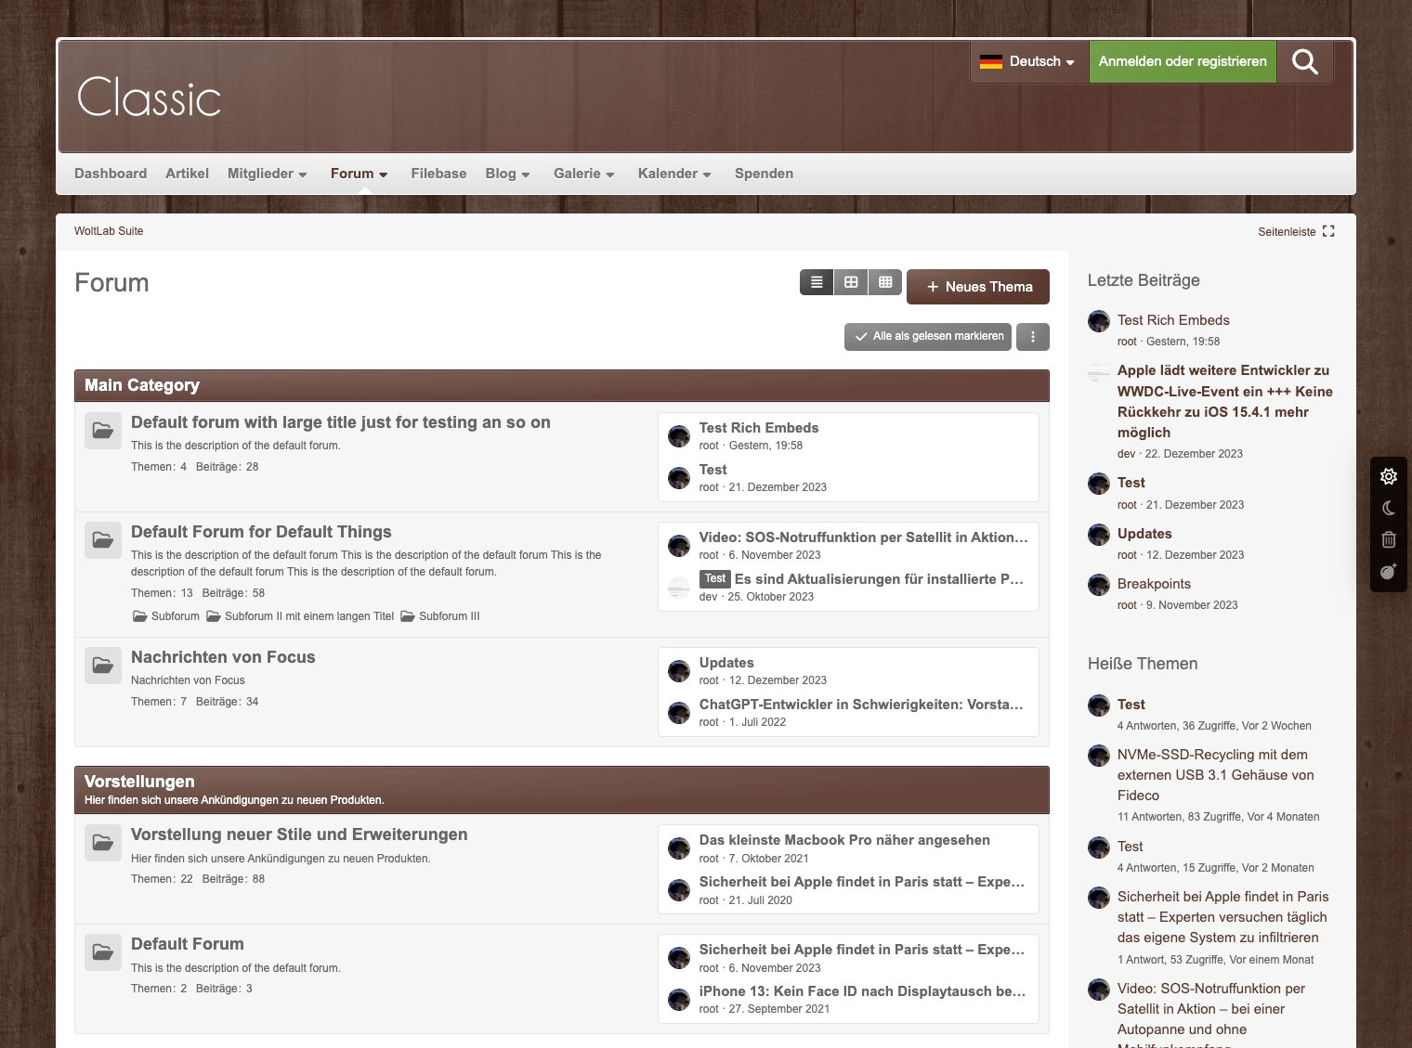Expand the Mitglieder dropdown menu
Viewport: 1412px width, 1048px height.
click(x=267, y=174)
